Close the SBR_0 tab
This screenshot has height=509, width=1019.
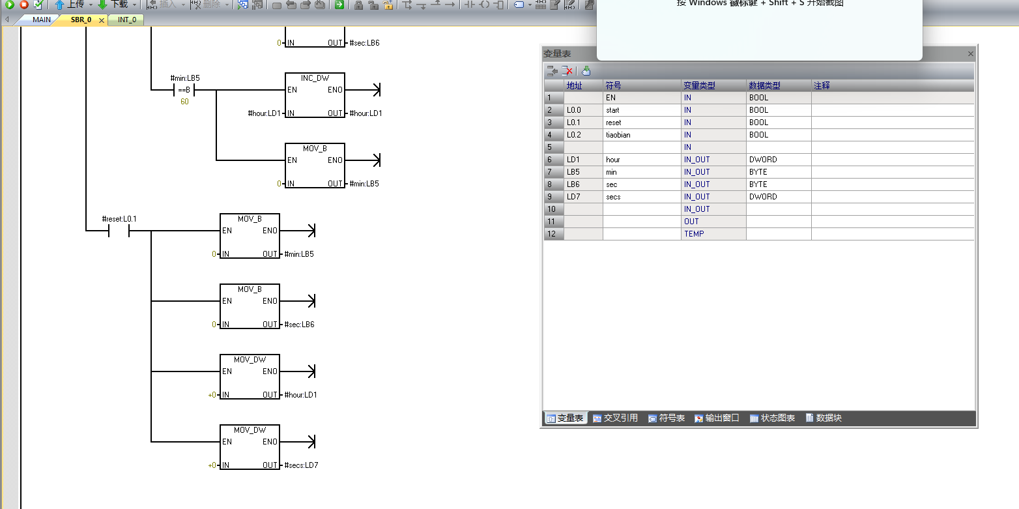(x=101, y=20)
